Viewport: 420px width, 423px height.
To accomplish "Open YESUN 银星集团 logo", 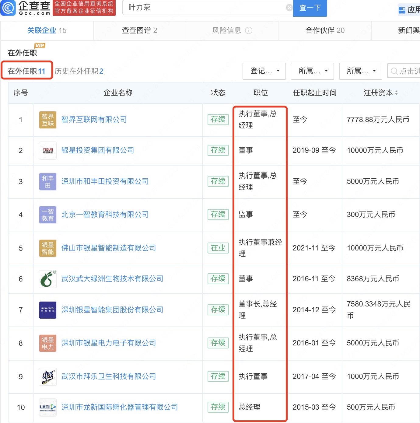I will coord(48,151).
